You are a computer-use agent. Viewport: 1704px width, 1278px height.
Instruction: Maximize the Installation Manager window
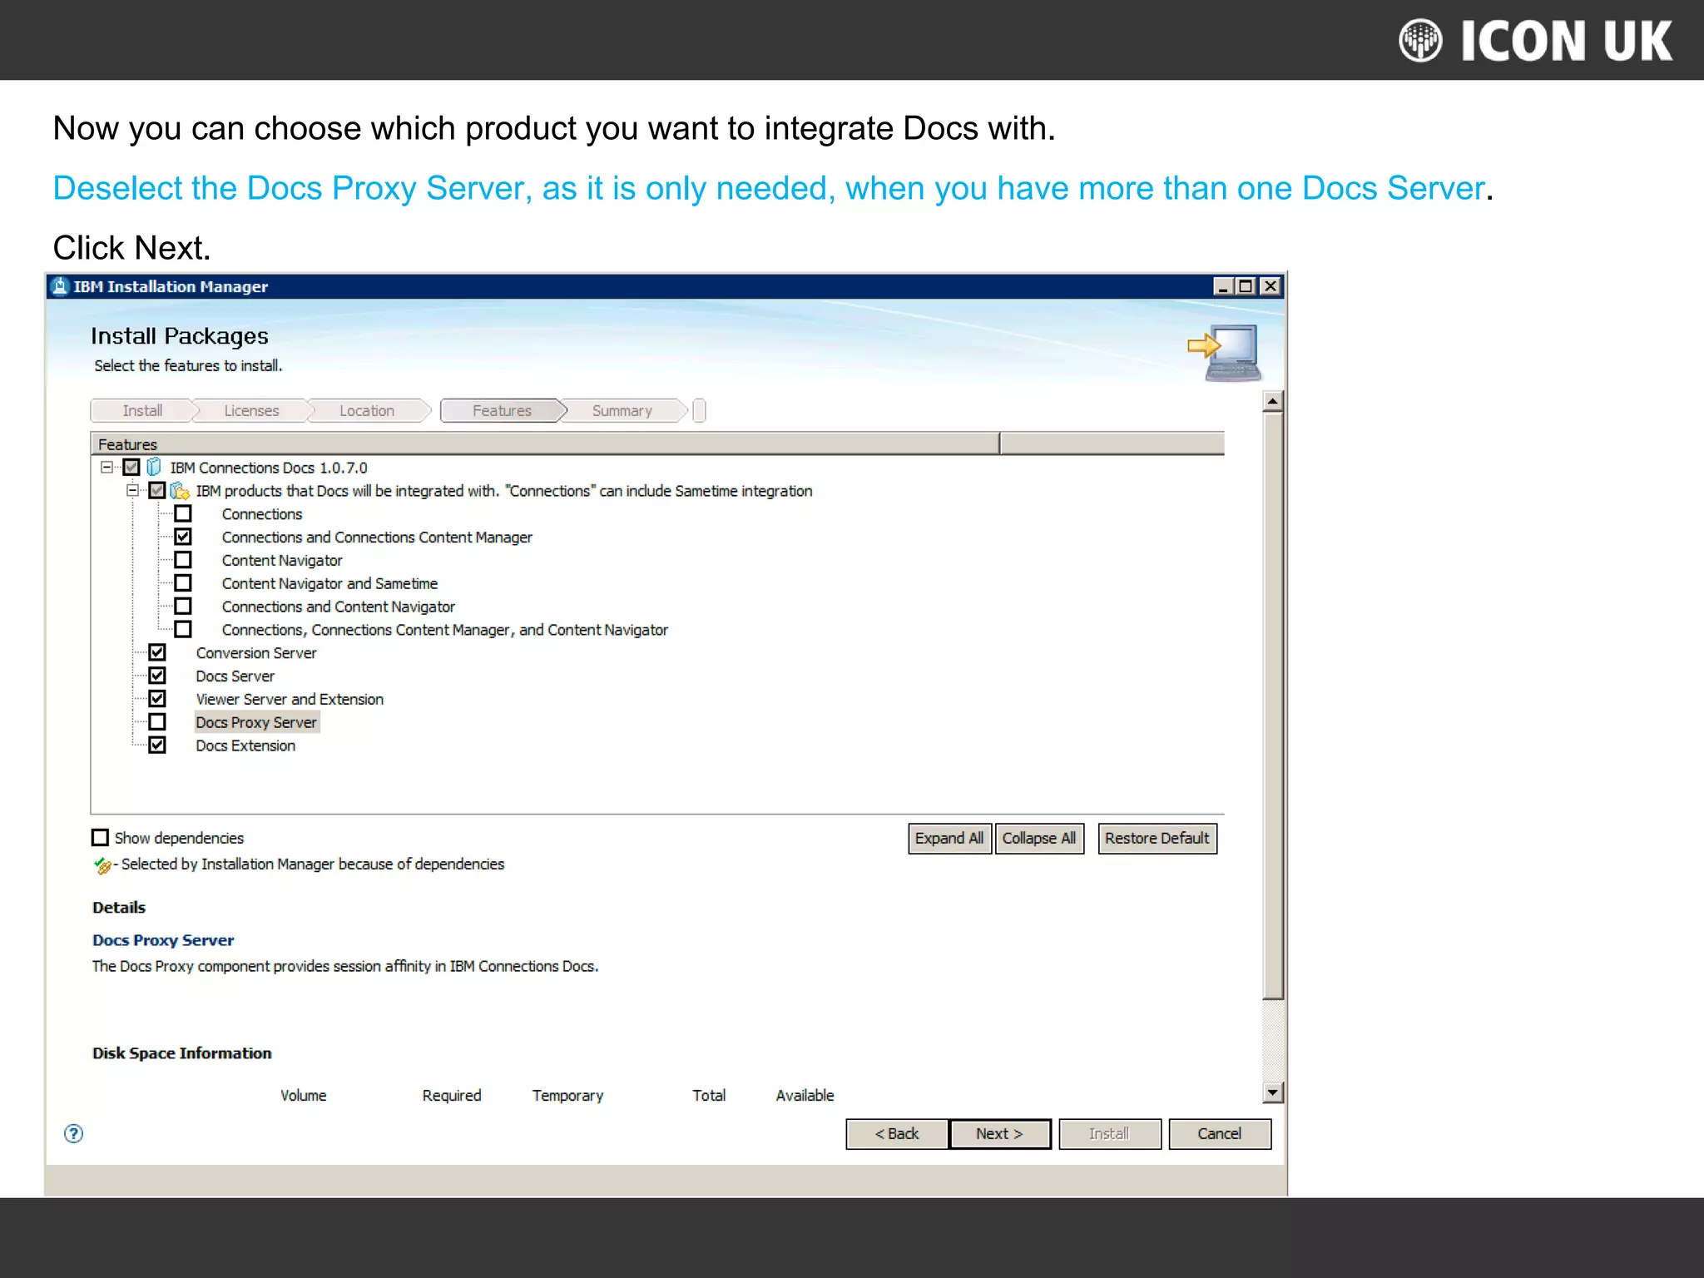click(x=1246, y=286)
